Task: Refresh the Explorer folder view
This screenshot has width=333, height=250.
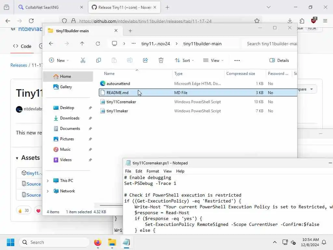Action: point(98,44)
